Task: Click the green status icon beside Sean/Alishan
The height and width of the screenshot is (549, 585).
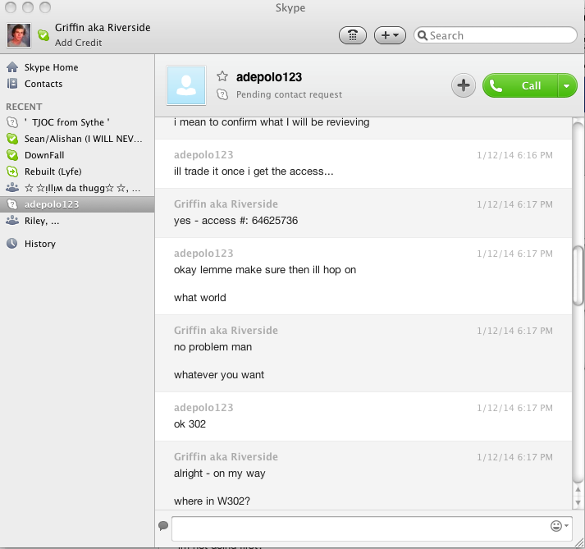Action: point(12,139)
